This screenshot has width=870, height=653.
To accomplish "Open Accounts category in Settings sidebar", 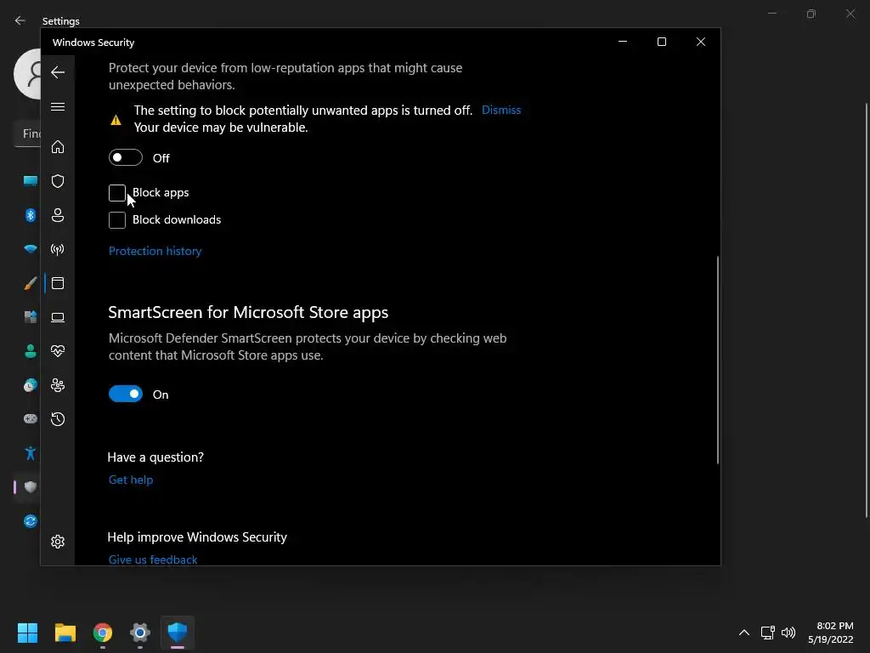I will pos(31,351).
